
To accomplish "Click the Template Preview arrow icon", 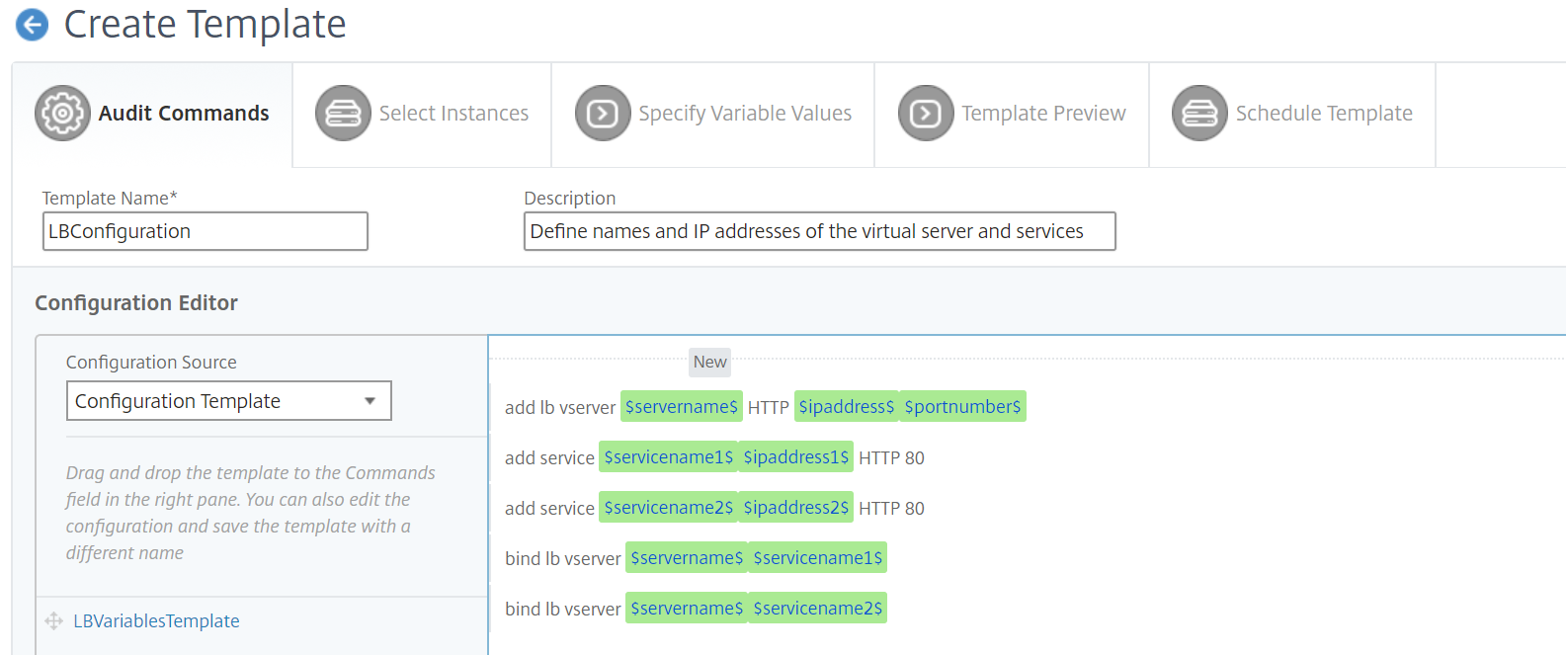I will (x=926, y=113).
